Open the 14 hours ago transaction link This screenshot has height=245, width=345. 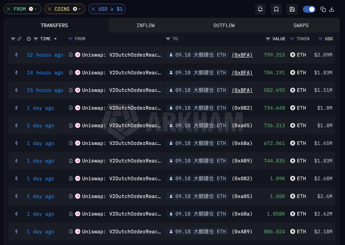pos(45,73)
